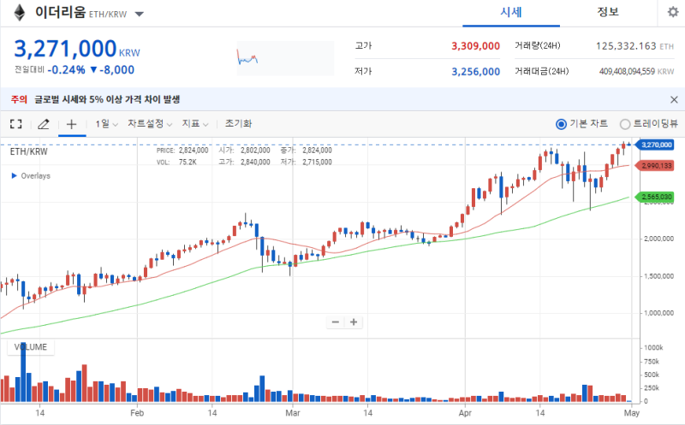Click the mini price sparkline thumbnail
685x425 pixels.
(285, 58)
